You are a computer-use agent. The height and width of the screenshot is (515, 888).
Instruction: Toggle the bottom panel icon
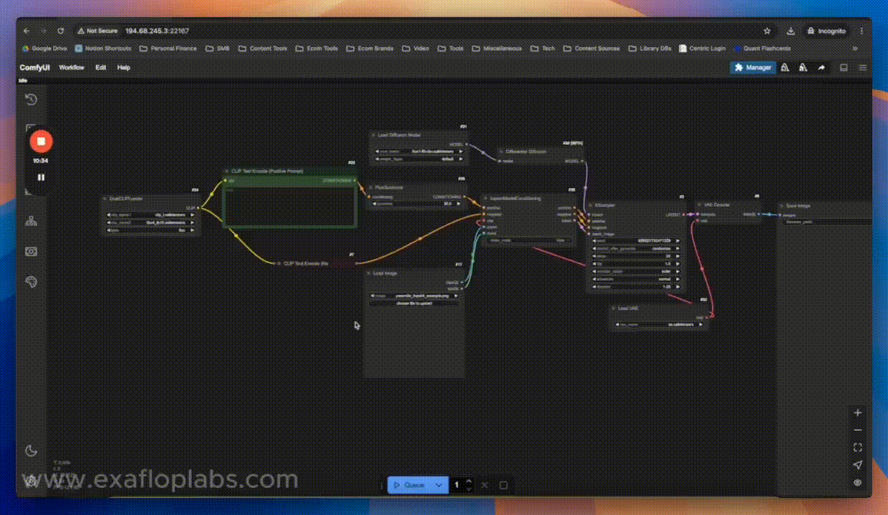(x=844, y=68)
